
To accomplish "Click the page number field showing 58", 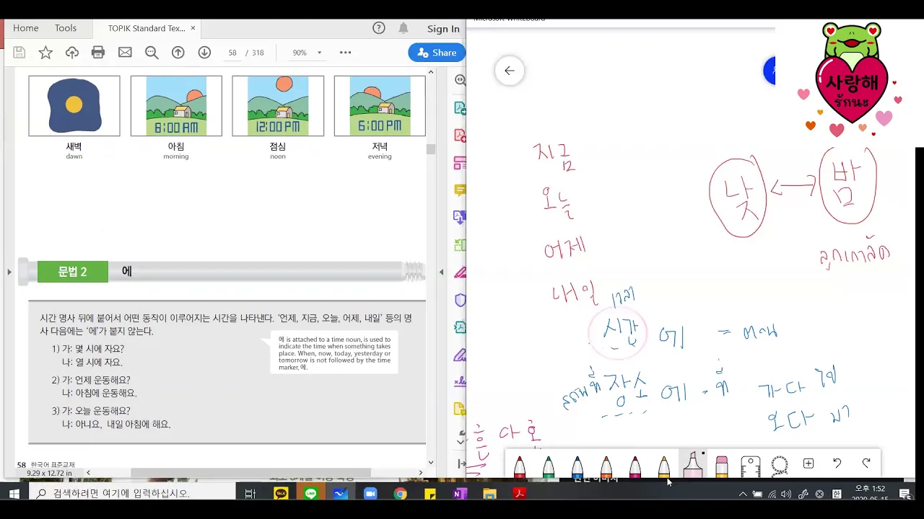I will click(232, 53).
